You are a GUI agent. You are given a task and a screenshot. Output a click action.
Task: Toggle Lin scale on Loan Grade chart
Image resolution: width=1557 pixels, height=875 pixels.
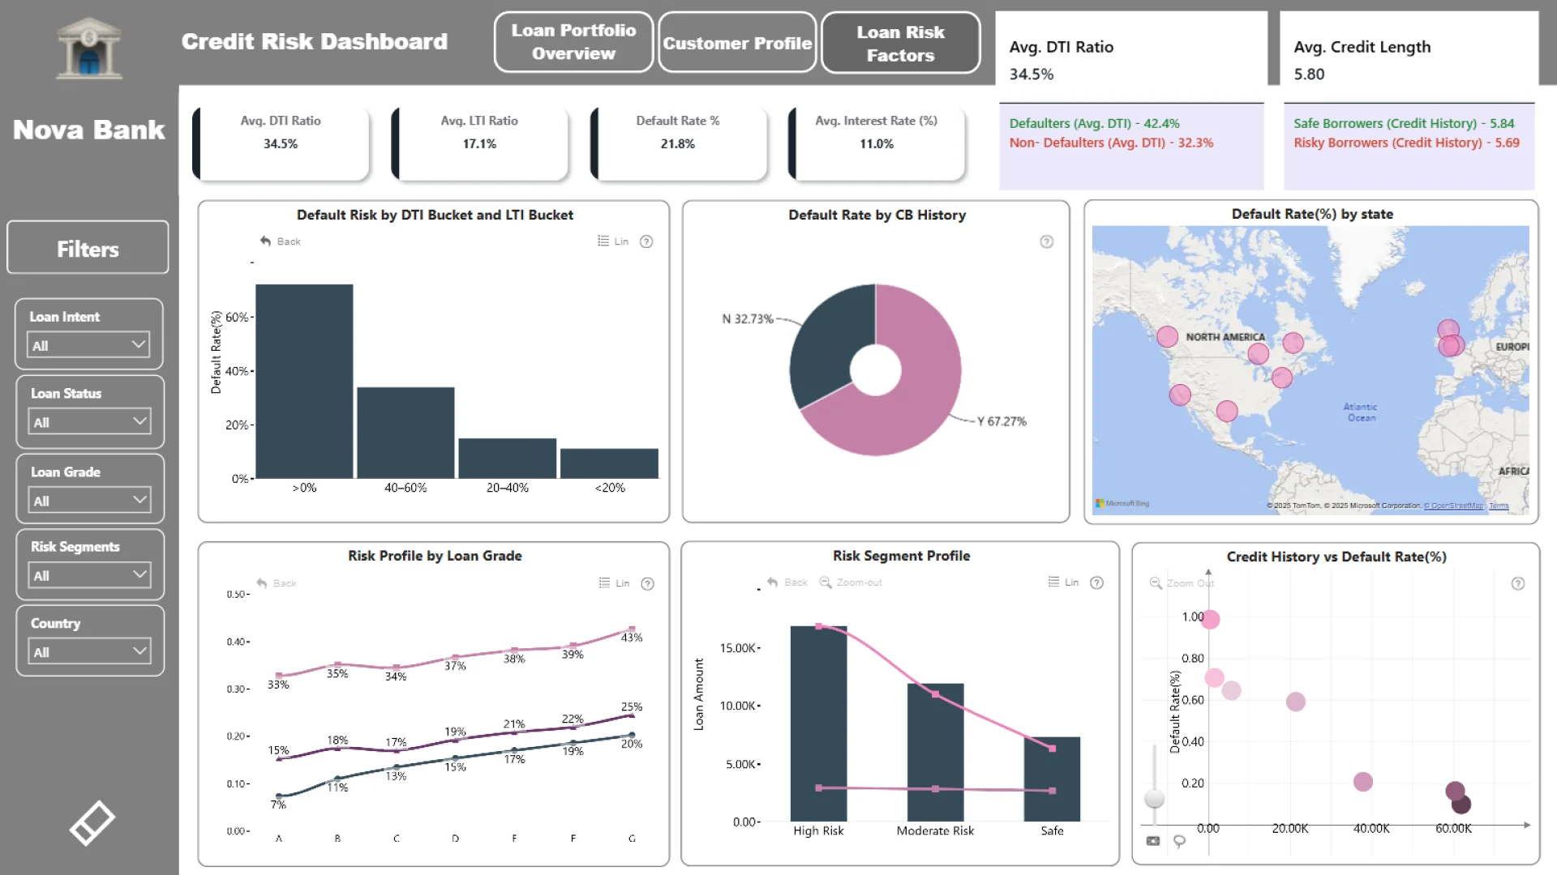point(614,583)
